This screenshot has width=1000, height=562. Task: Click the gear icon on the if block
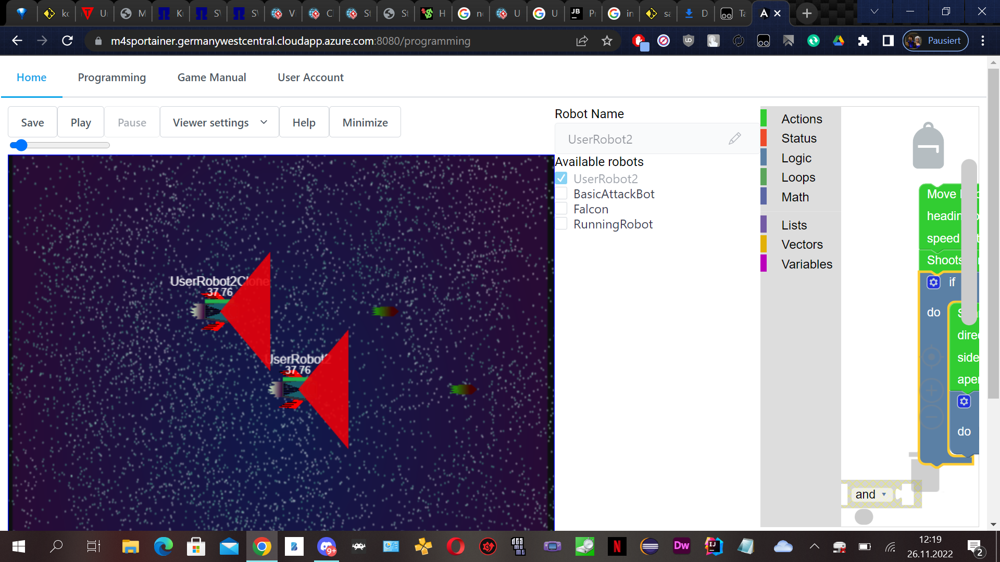coord(933,283)
